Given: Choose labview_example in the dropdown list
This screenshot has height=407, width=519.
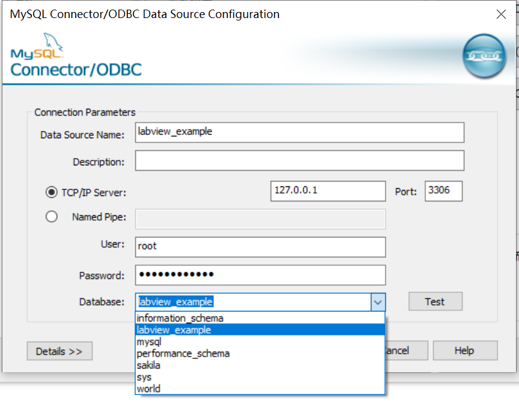Looking at the screenshot, I should 260,330.
